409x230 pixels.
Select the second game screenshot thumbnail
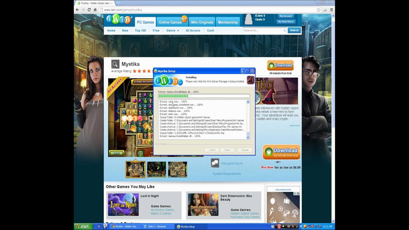coord(157,169)
